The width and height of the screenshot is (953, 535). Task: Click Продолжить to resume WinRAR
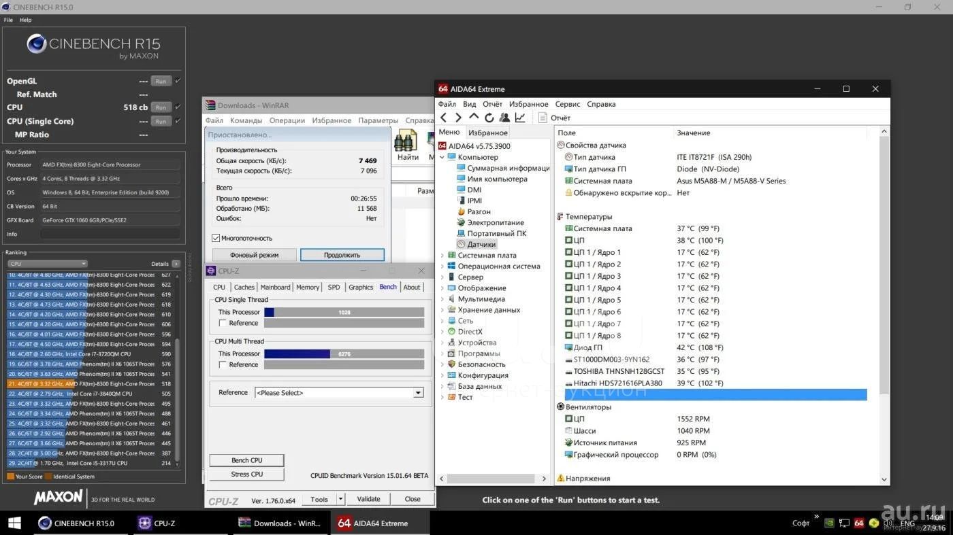[342, 255]
